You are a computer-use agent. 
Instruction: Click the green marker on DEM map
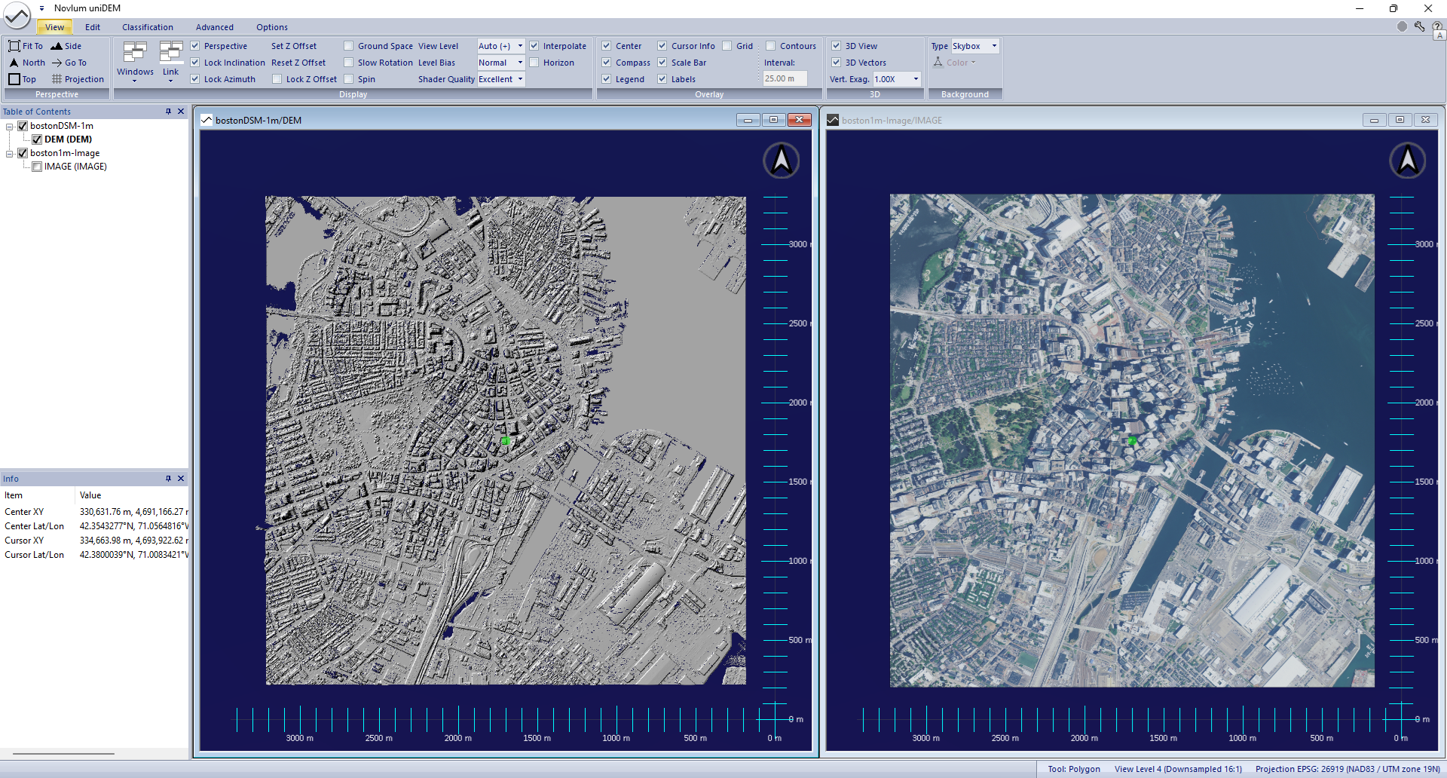click(506, 440)
